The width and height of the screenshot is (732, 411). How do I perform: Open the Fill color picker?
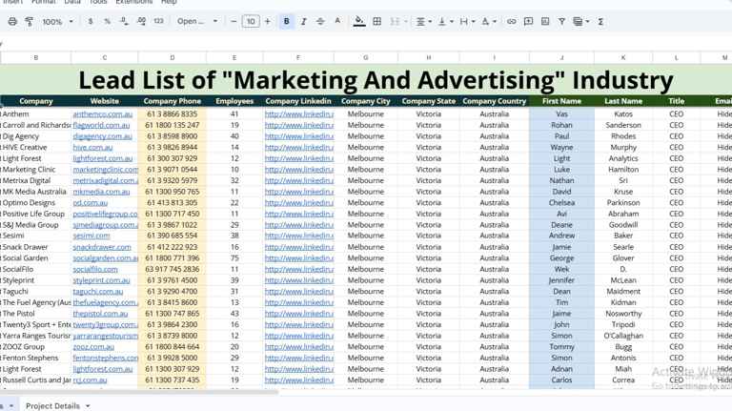pos(359,21)
